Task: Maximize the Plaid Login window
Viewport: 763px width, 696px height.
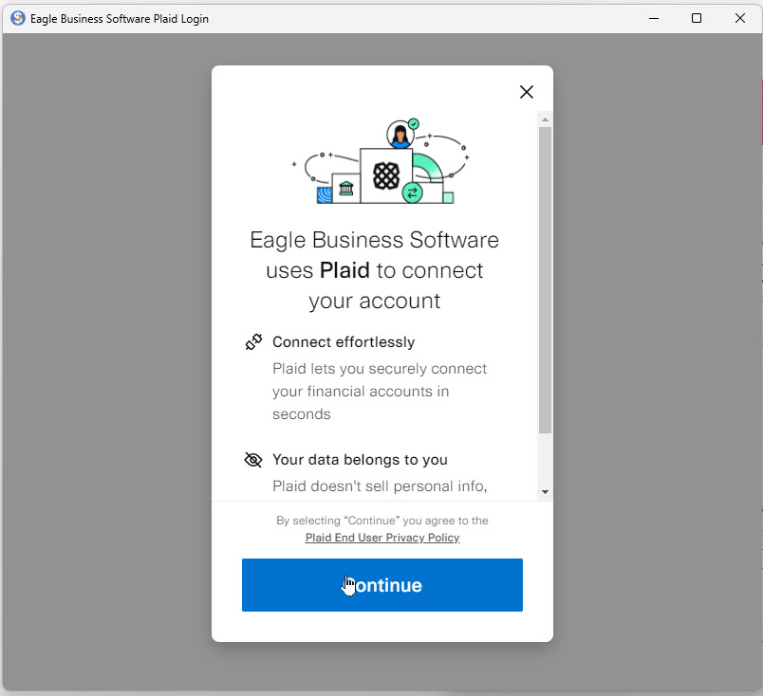Action: (697, 18)
